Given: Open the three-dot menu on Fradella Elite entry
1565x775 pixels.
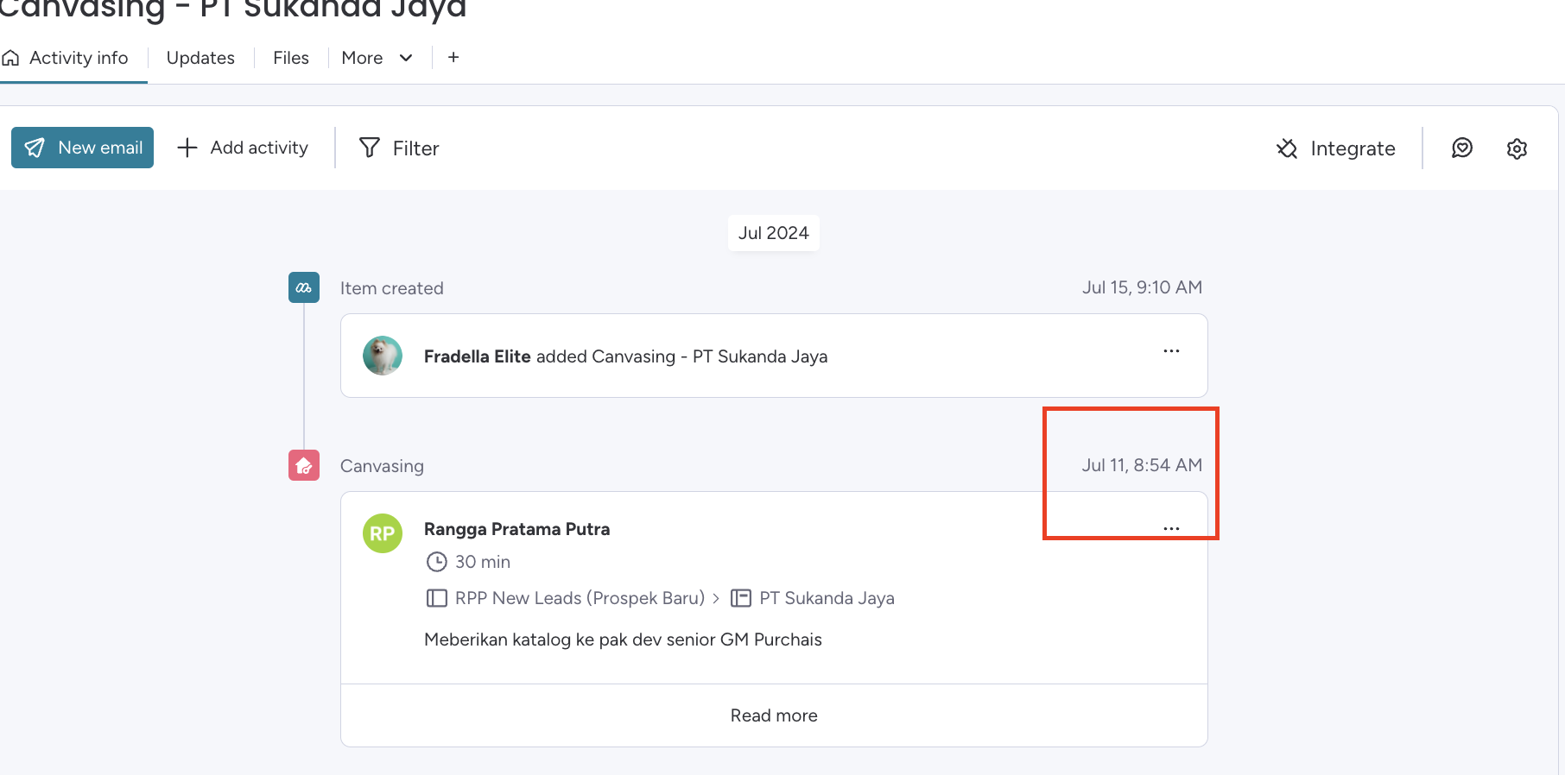Looking at the screenshot, I should point(1171,351).
